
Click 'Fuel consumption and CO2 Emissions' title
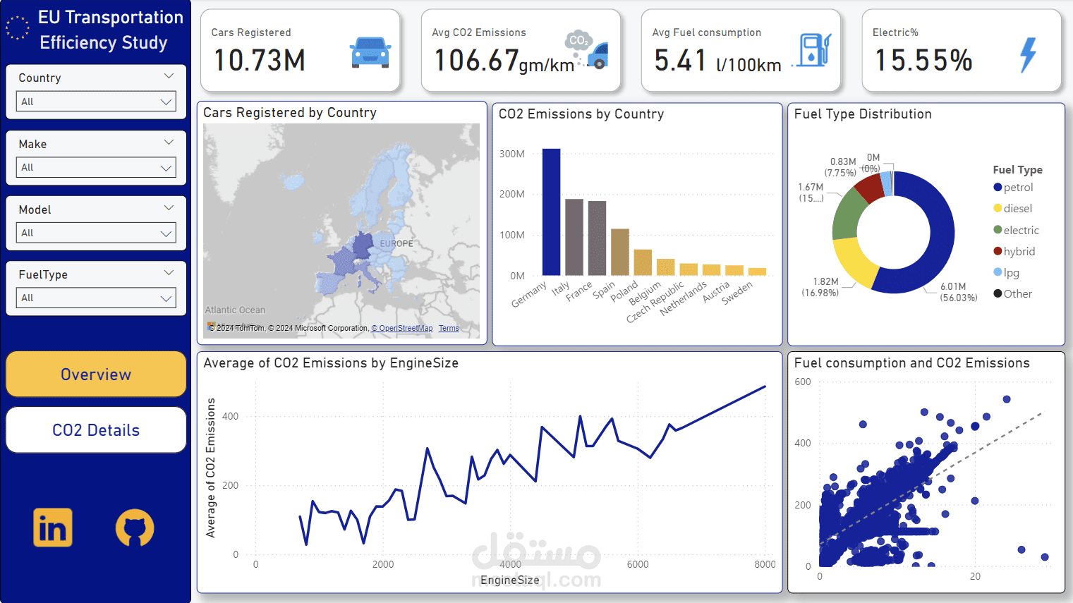tap(911, 363)
